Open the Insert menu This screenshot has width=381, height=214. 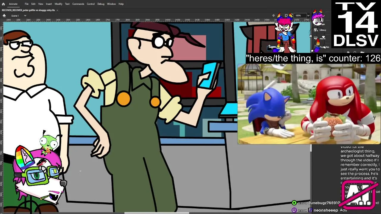click(x=49, y=4)
